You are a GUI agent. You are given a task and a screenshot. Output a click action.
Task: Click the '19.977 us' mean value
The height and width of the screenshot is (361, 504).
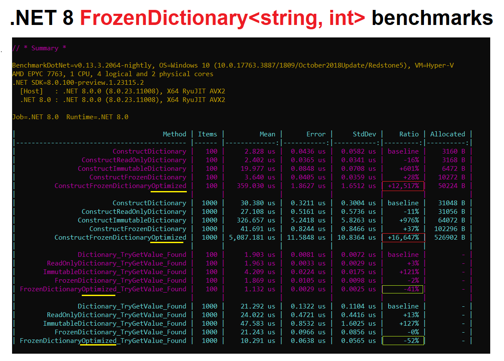coord(258,169)
